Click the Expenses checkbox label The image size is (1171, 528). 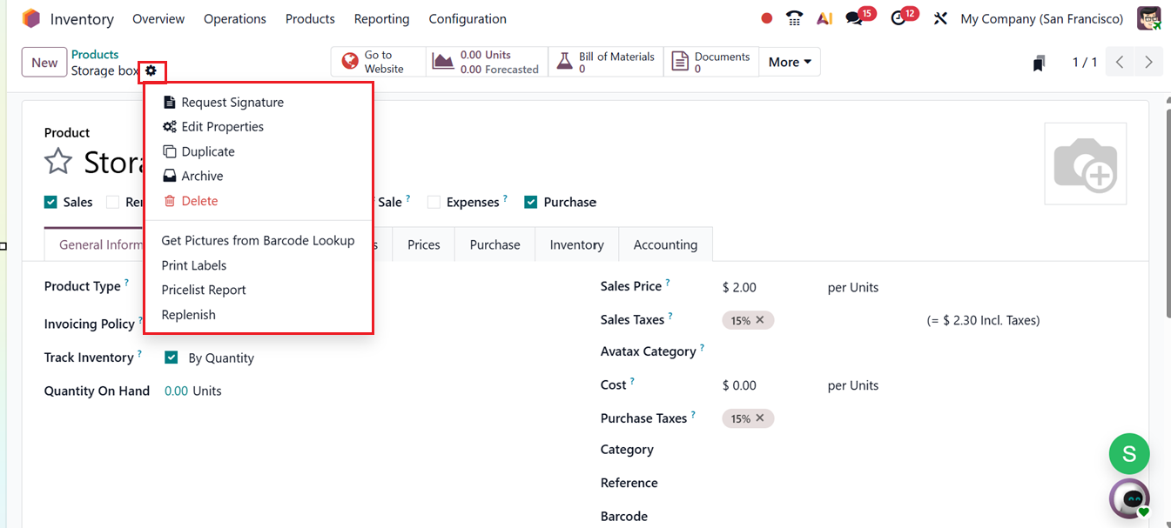tap(473, 202)
